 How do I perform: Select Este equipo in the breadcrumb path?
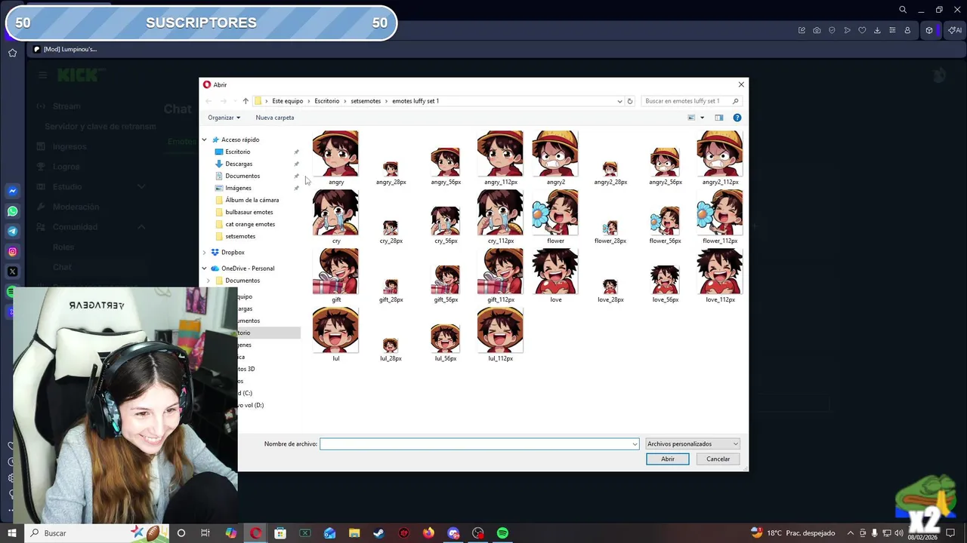288,101
